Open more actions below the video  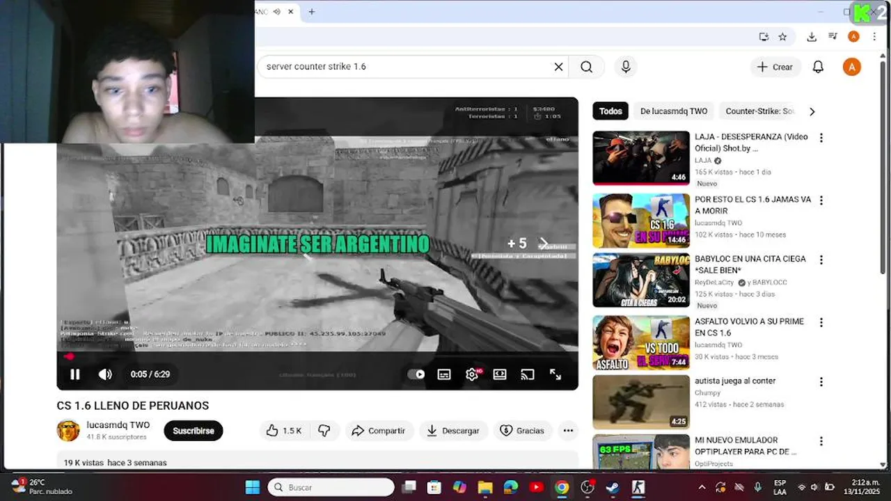tap(568, 431)
